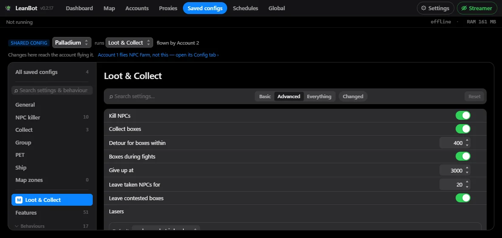Disable the Kill NPCs toggle
This screenshot has height=238, width=502.
(x=463, y=116)
